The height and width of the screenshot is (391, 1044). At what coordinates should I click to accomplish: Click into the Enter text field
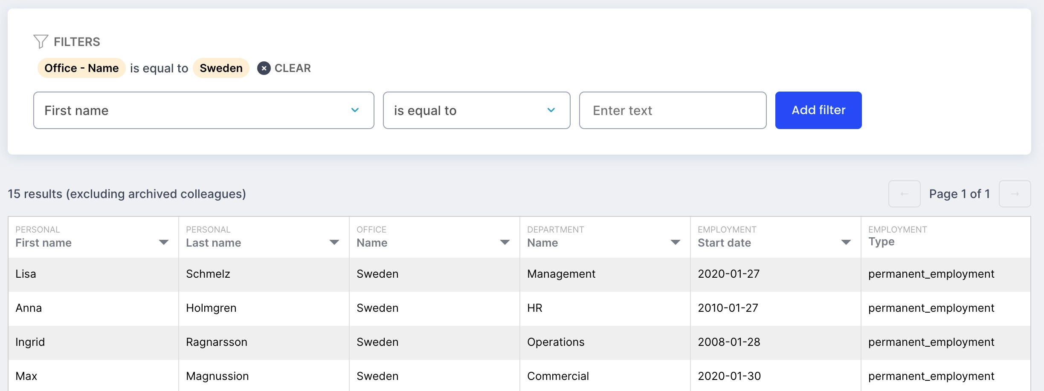coord(672,110)
